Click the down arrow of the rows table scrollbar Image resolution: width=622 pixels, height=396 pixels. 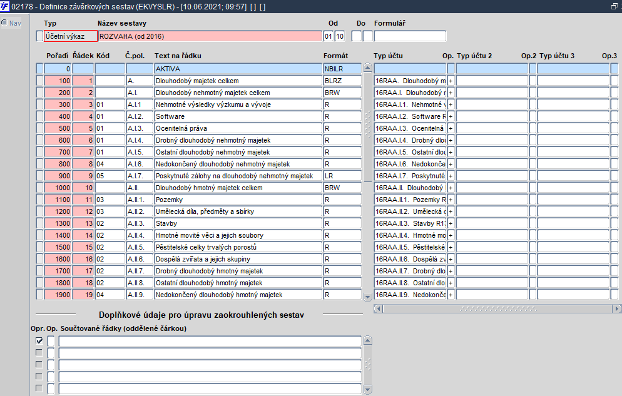(x=367, y=296)
